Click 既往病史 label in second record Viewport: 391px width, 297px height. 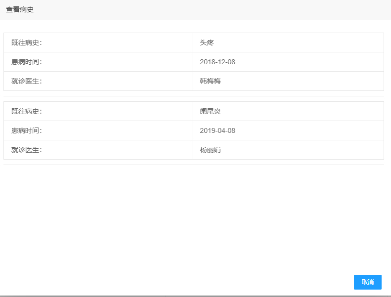[x=27, y=111]
